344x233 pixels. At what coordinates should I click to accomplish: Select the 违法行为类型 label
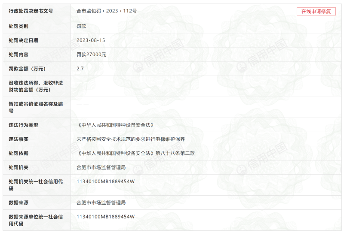tap(23, 125)
